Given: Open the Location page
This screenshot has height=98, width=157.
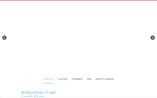Looking at the screenshot, I should (63, 79).
